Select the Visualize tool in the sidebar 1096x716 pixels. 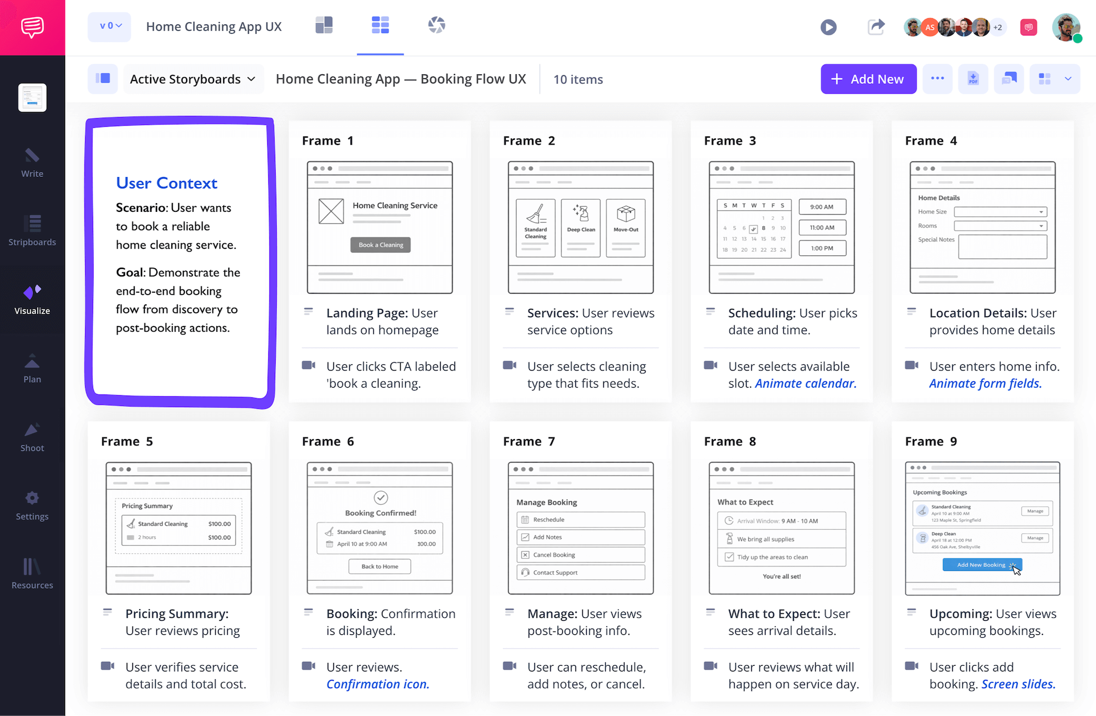pos(32,299)
